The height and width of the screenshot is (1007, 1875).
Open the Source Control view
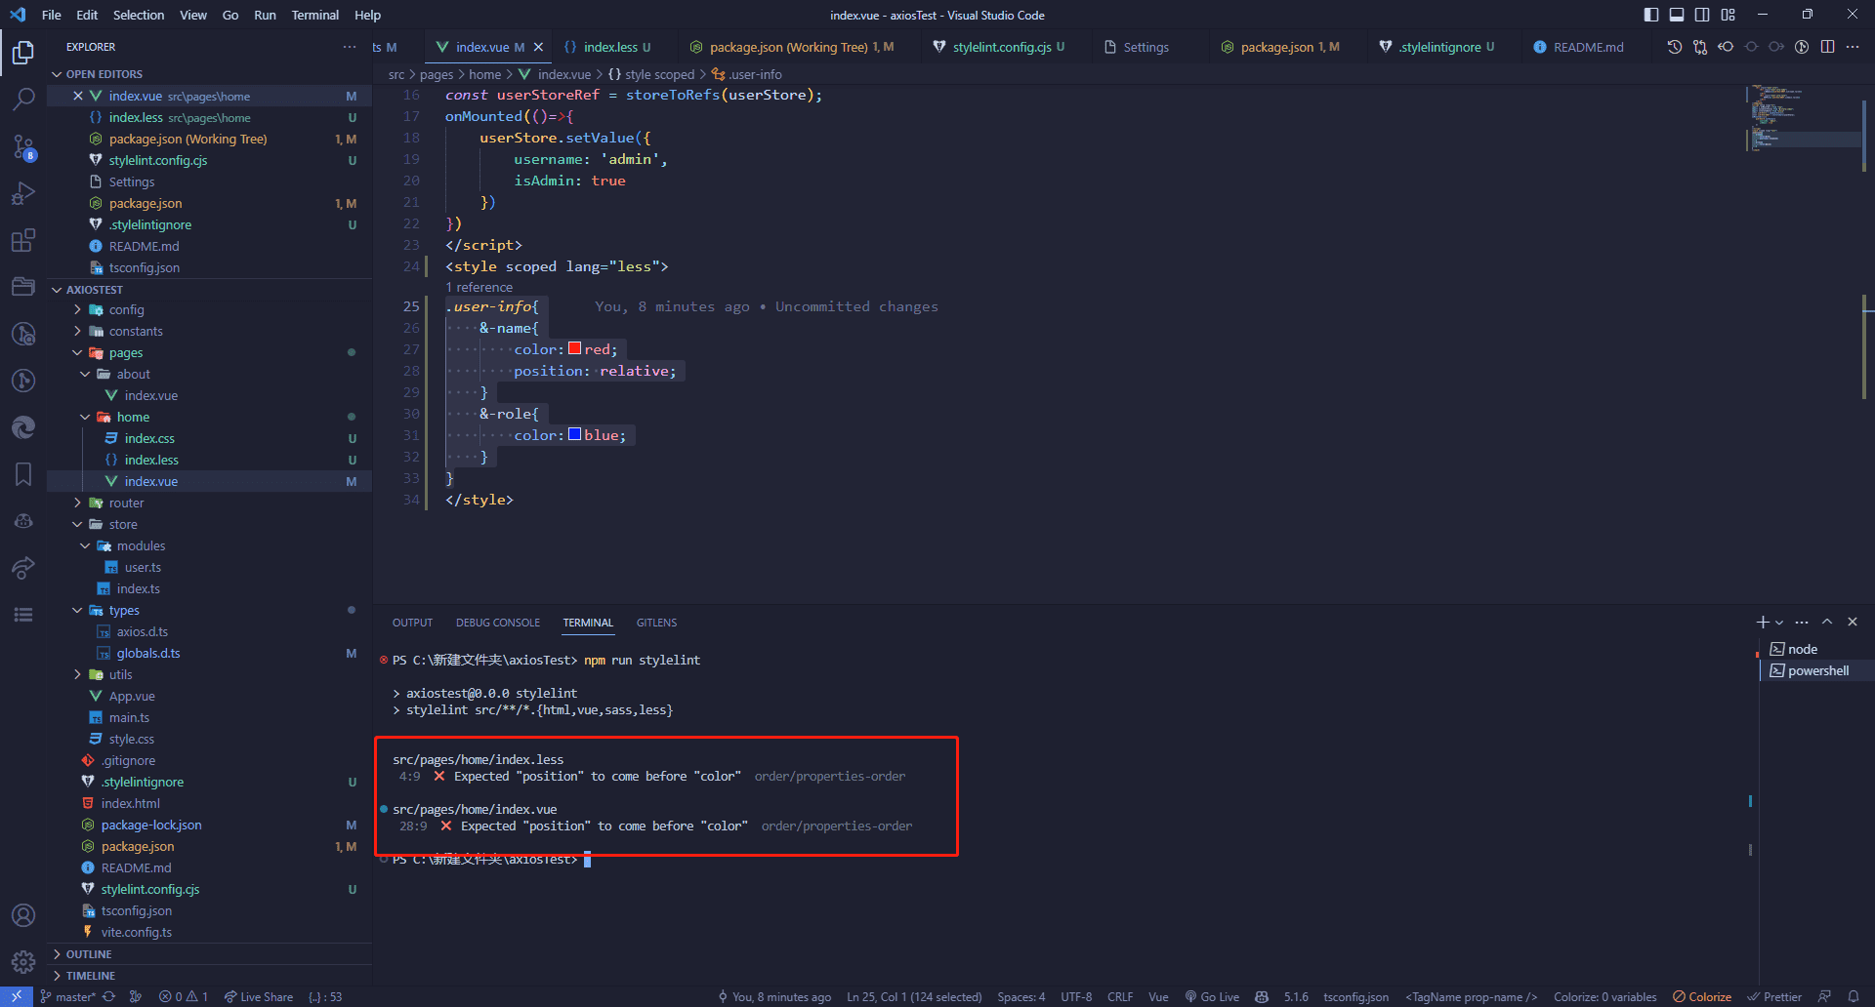click(x=23, y=146)
